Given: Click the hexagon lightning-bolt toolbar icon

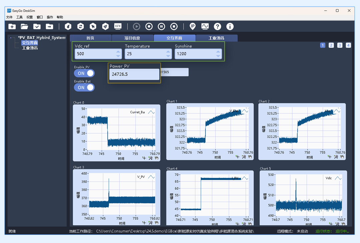Looking at the screenshot, I should click(68, 27).
